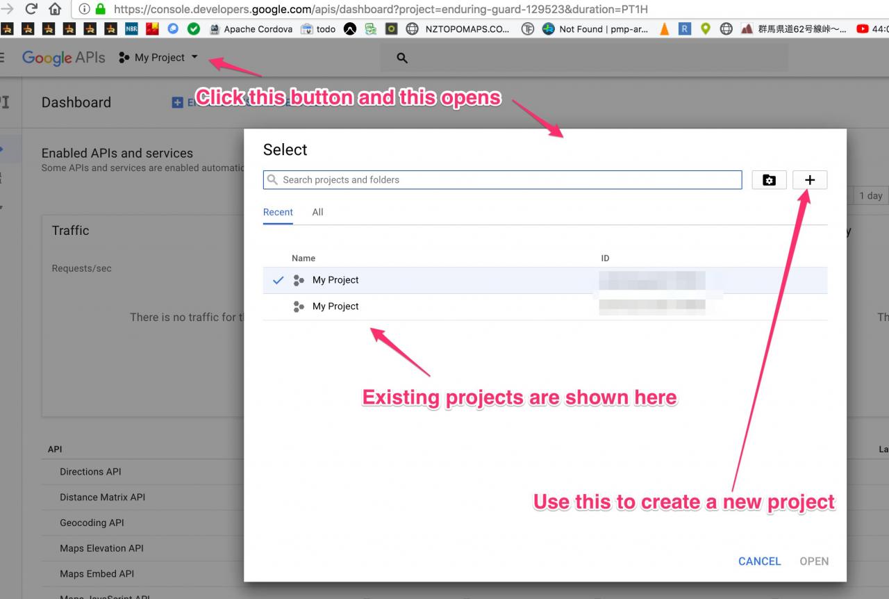Choose the '1 day' time range button
889x599 pixels.
click(870, 196)
